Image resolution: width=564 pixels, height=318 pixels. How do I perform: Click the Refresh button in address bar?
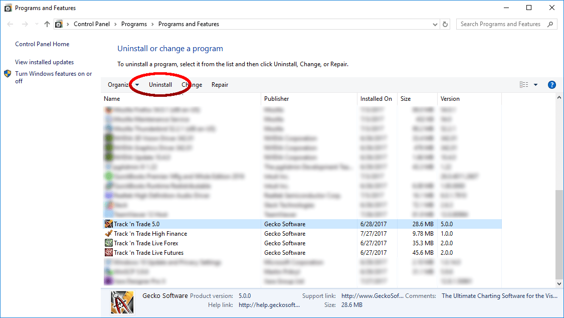pyautogui.click(x=445, y=24)
